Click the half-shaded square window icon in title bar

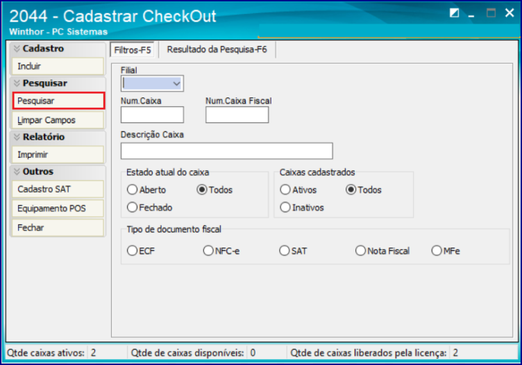point(454,13)
